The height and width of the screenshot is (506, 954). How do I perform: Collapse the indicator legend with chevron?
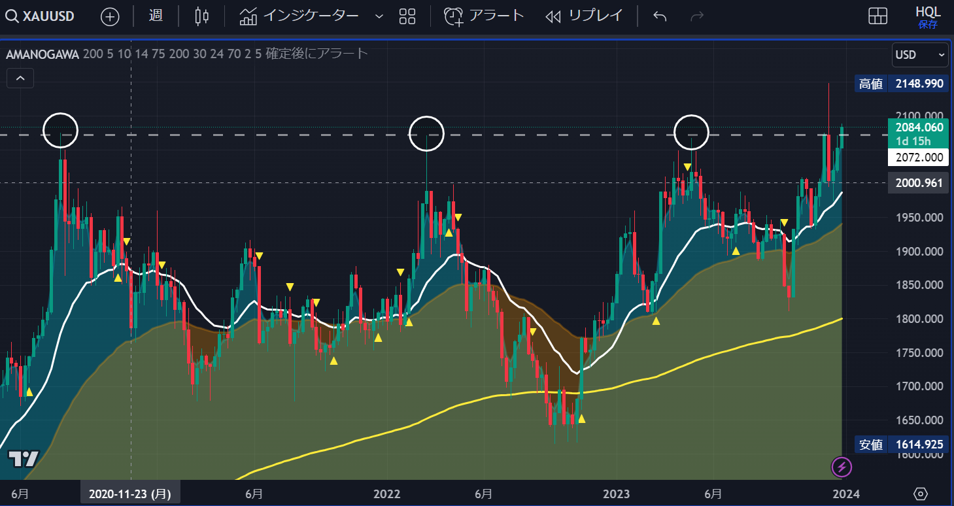(20, 79)
